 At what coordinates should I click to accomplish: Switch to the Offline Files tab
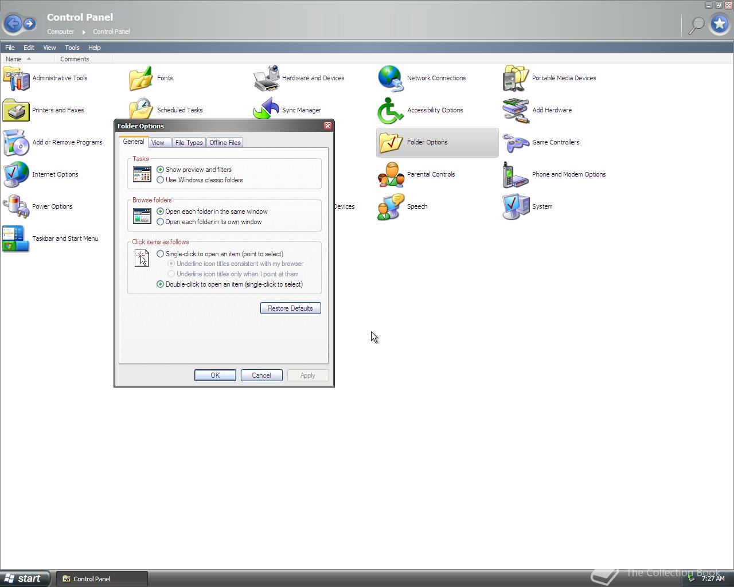225,143
